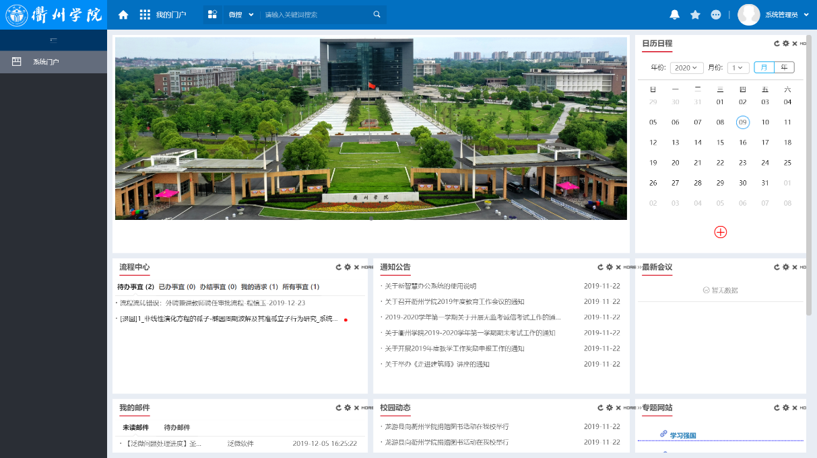Switch to the 我的请求 (1) tab
The image size is (817, 458).
coord(259,287)
